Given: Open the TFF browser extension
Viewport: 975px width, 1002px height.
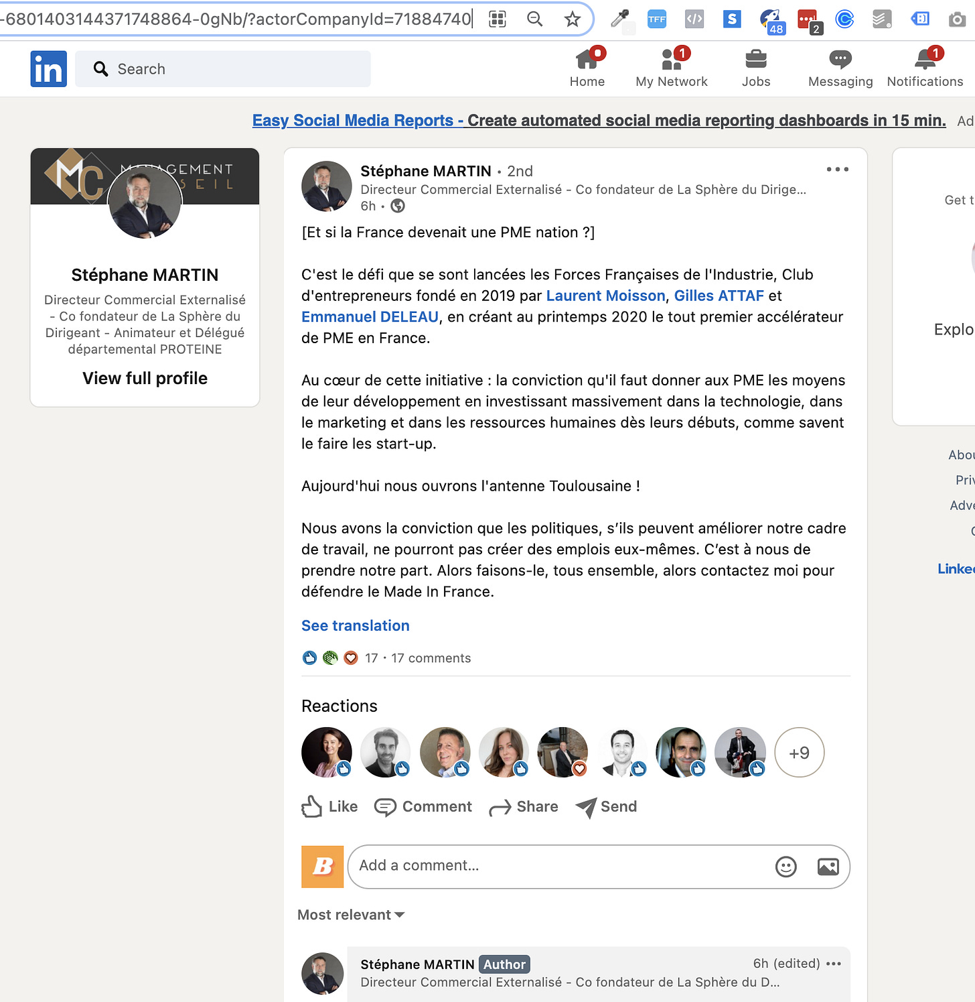Looking at the screenshot, I should coord(657,19).
